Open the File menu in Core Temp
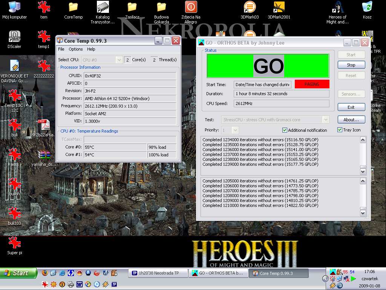 61,49
